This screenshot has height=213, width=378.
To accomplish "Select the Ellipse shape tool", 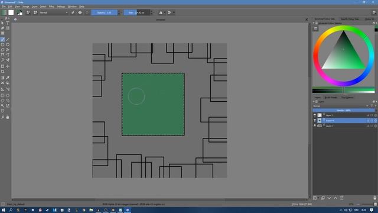I will [8, 45].
